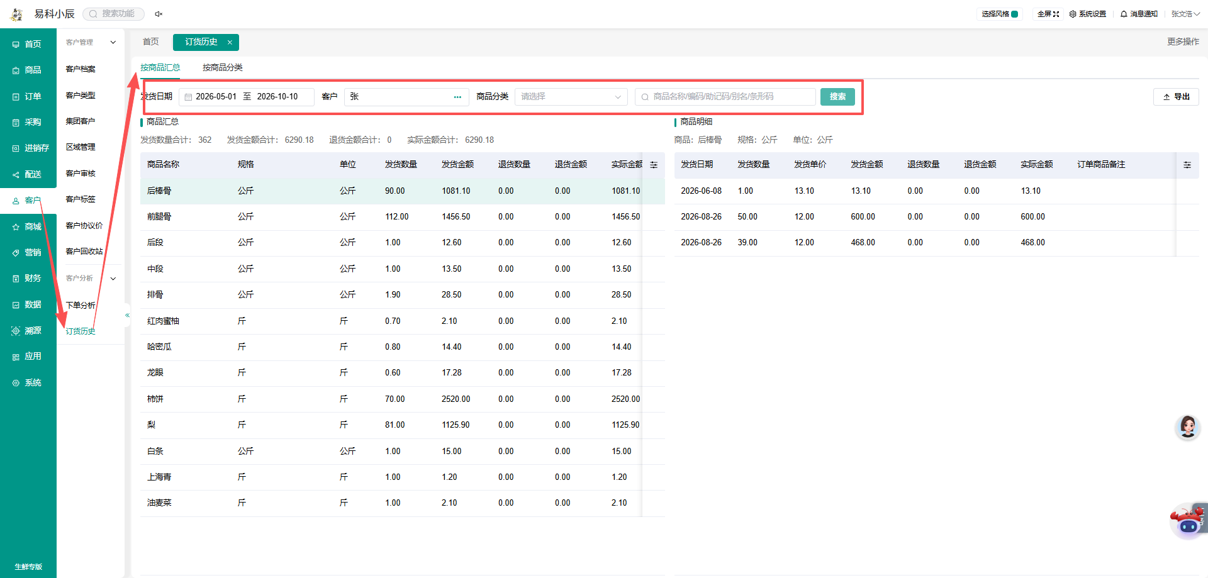Click the 搜索 button

coord(837,97)
